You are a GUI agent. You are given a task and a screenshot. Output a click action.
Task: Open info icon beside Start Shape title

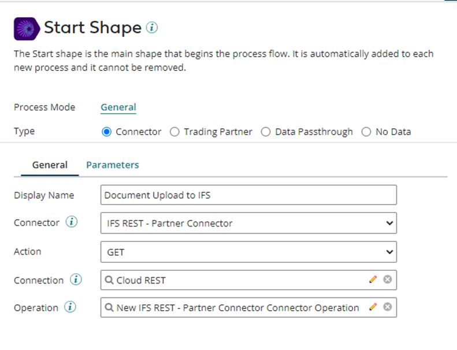(152, 28)
